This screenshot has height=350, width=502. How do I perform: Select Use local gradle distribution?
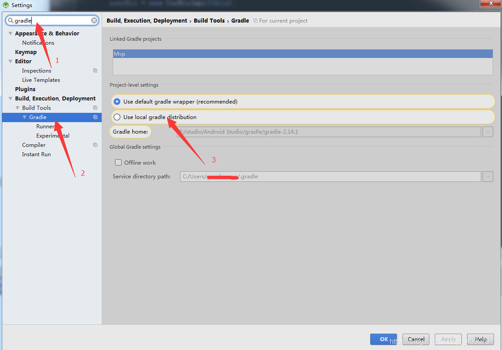click(x=117, y=117)
